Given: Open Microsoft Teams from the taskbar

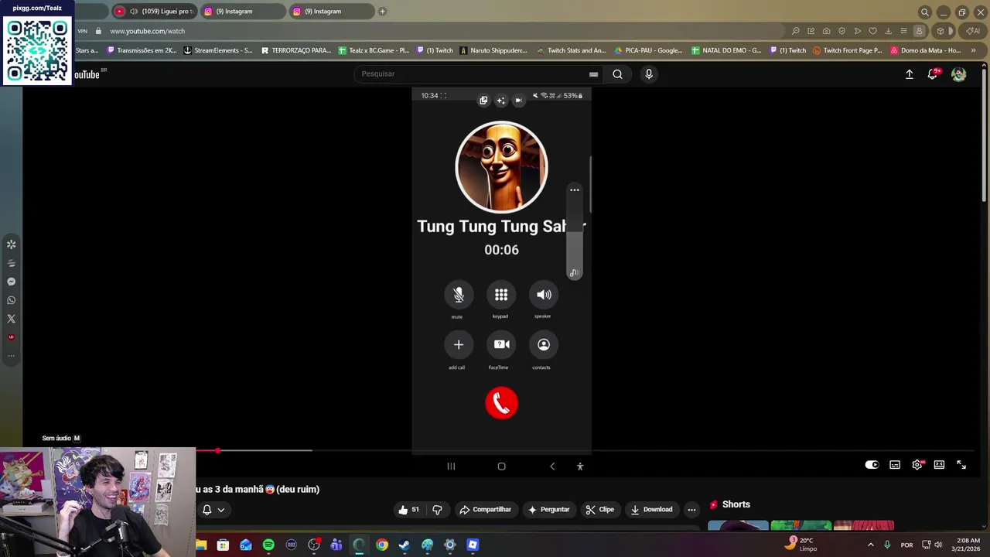Looking at the screenshot, I should tap(336, 545).
